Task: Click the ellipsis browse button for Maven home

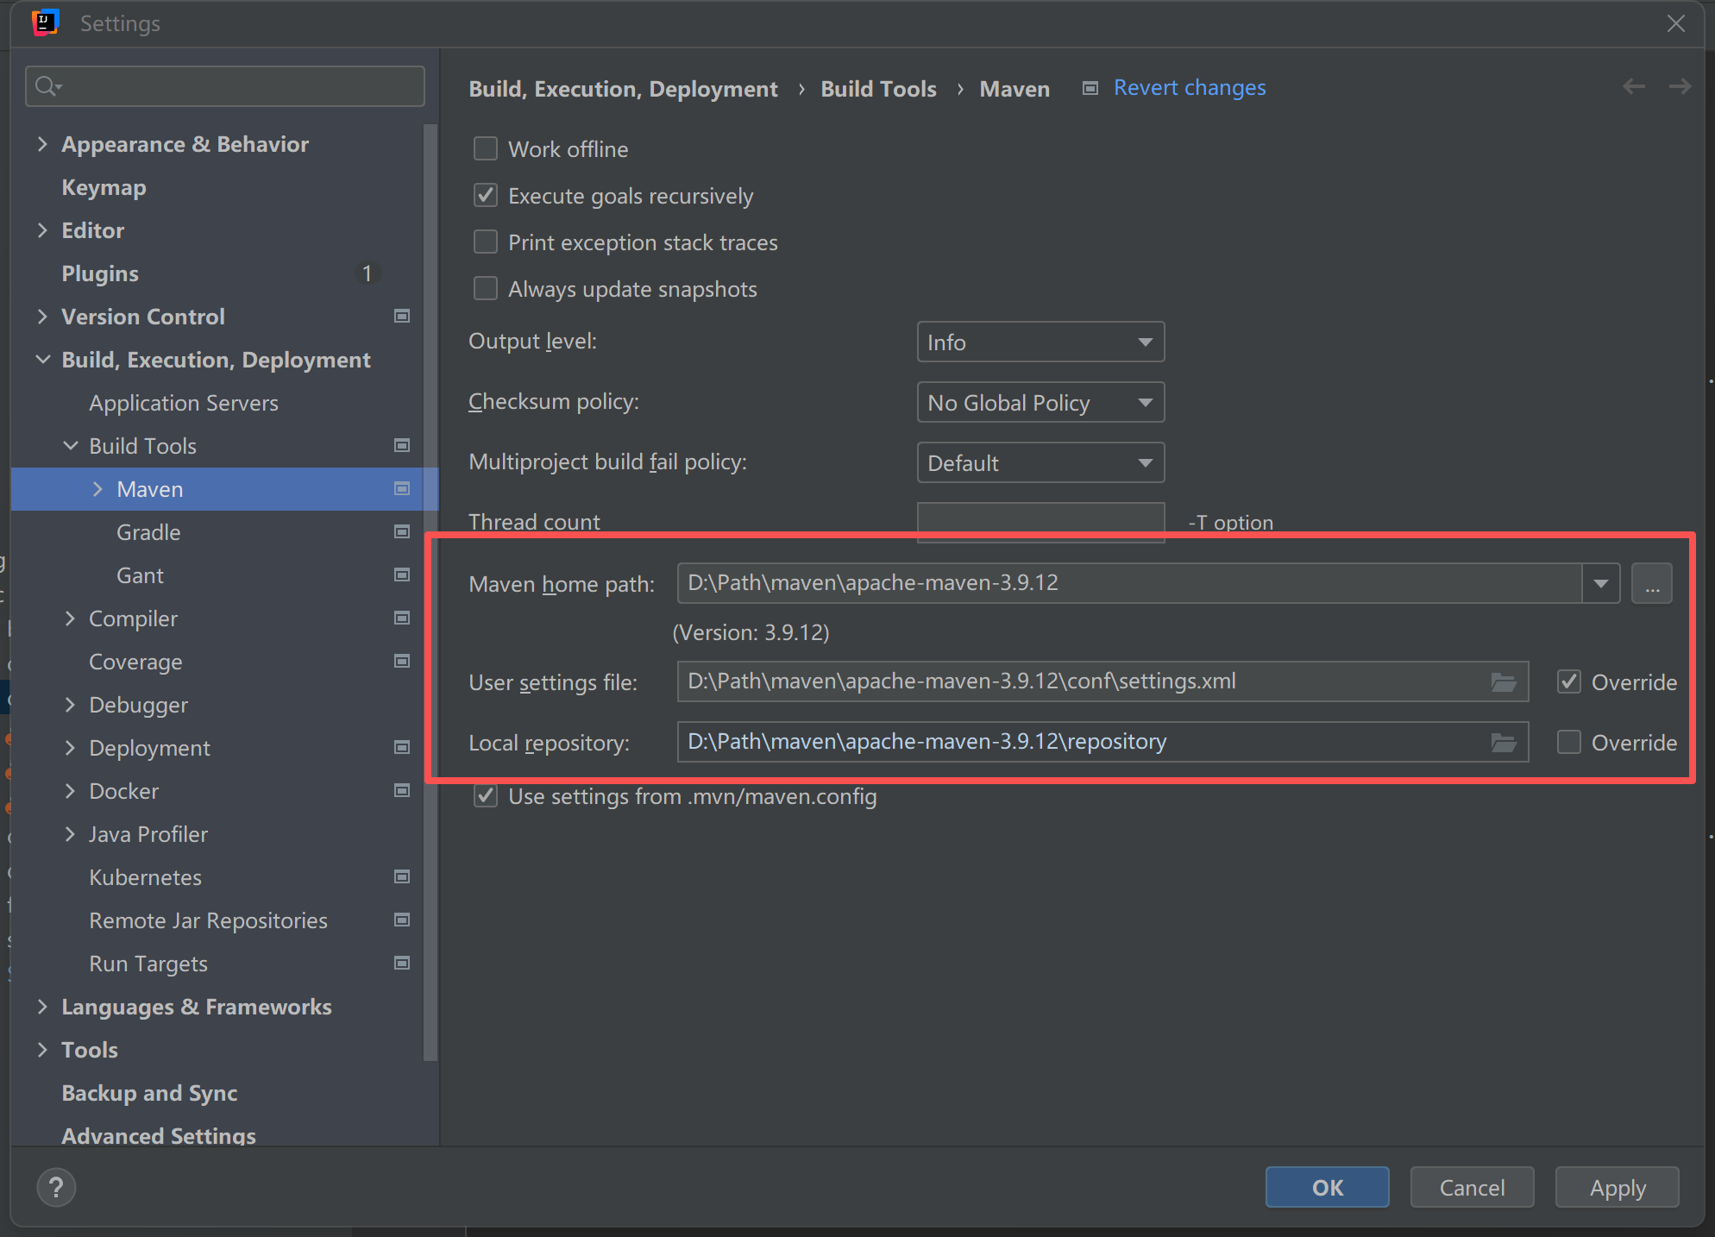Action: click(x=1651, y=584)
